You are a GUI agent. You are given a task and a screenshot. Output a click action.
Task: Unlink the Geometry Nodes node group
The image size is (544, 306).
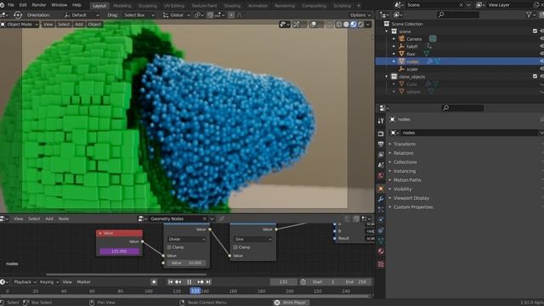[x=204, y=218]
